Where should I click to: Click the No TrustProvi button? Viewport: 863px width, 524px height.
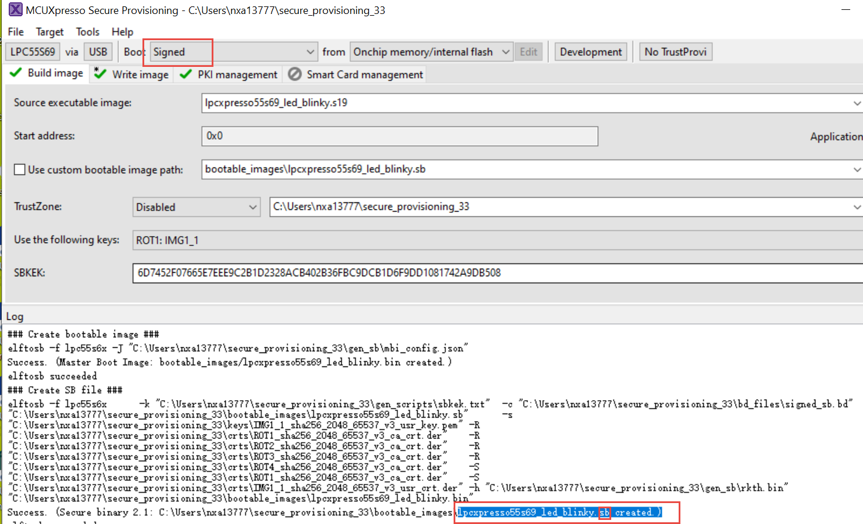point(675,51)
